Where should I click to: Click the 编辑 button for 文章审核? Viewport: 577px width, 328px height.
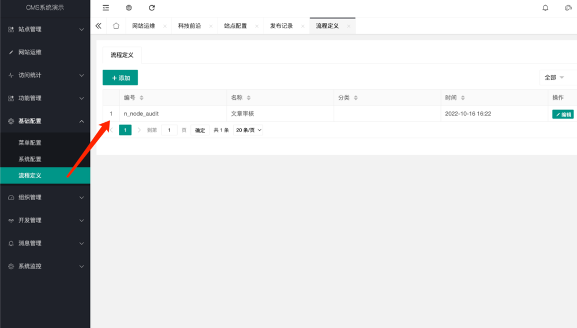click(563, 114)
